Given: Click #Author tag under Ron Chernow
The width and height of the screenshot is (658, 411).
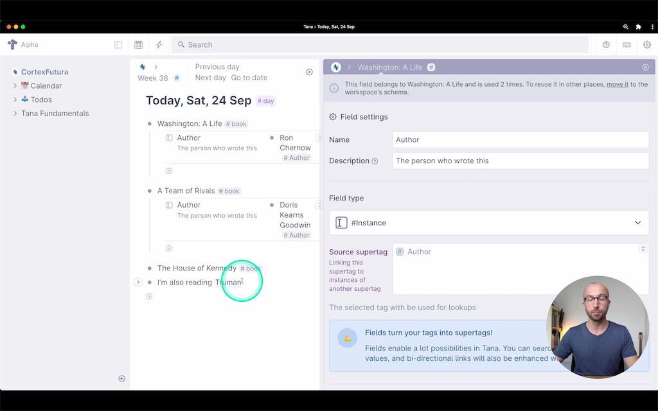Looking at the screenshot, I should click(x=296, y=158).
